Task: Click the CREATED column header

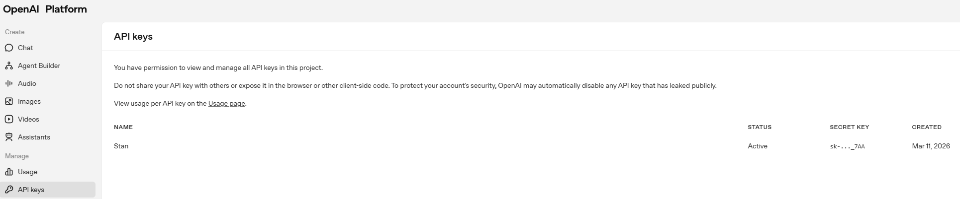Action: 926,127
